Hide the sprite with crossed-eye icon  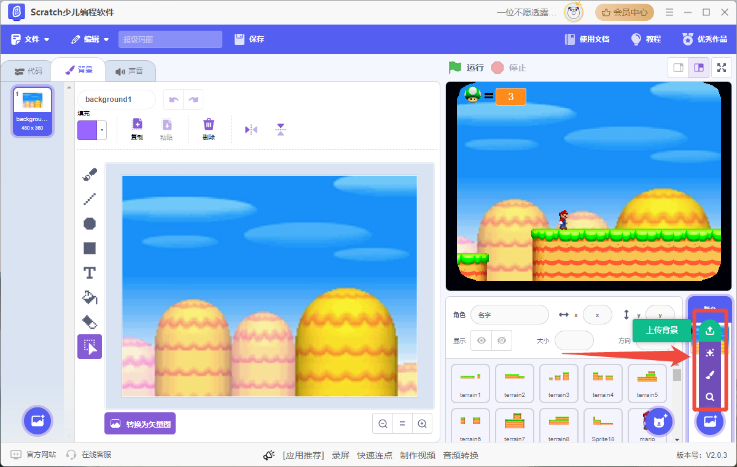(502, 340)
